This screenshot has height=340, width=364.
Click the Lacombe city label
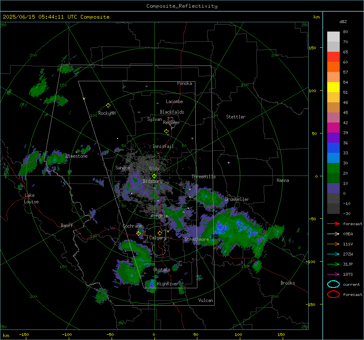pos(174,101)
